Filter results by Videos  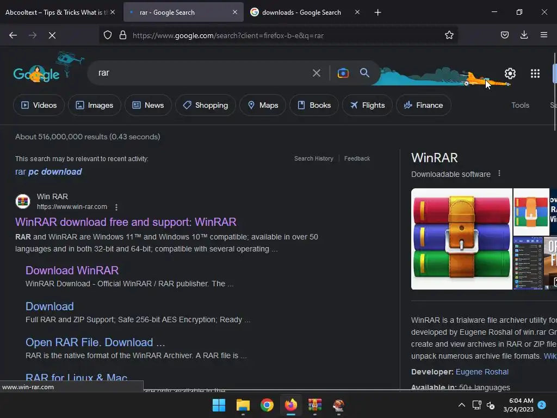click(39, 105)
